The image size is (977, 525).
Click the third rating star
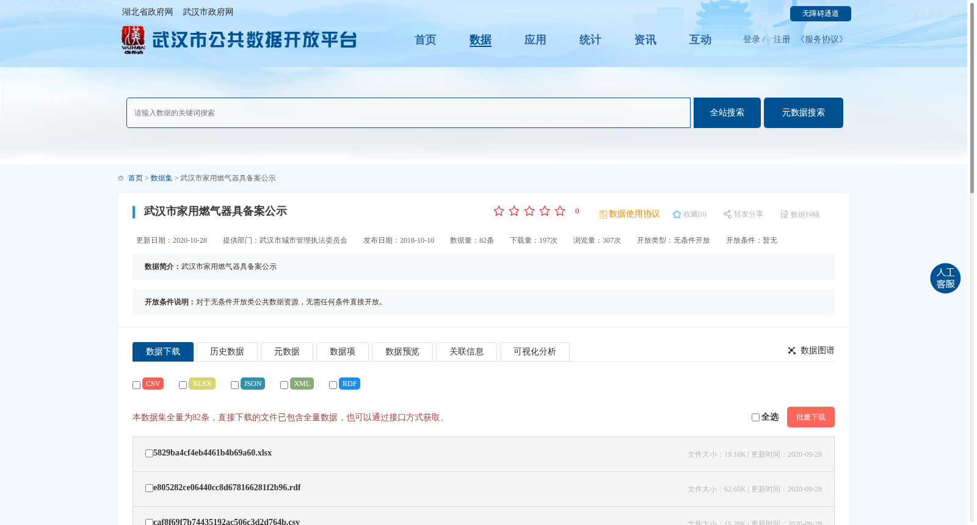point(529,211)
